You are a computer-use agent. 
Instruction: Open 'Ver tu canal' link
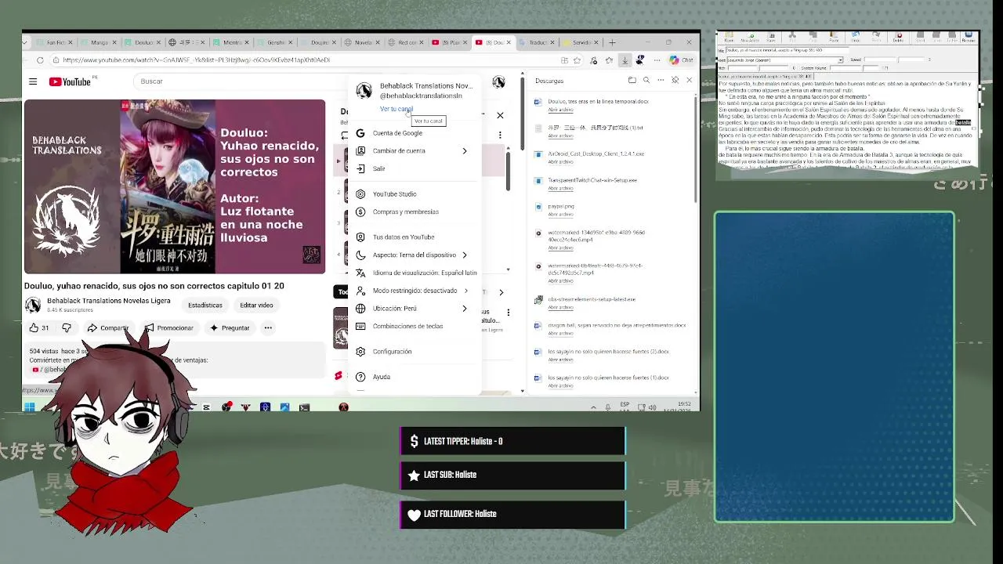396,109
